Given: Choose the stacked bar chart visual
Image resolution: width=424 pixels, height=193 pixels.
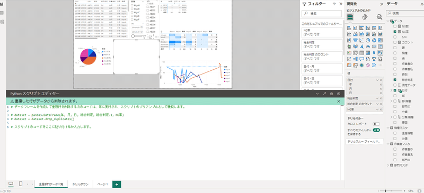Looking at the screenshot, I should click(349, 28).
